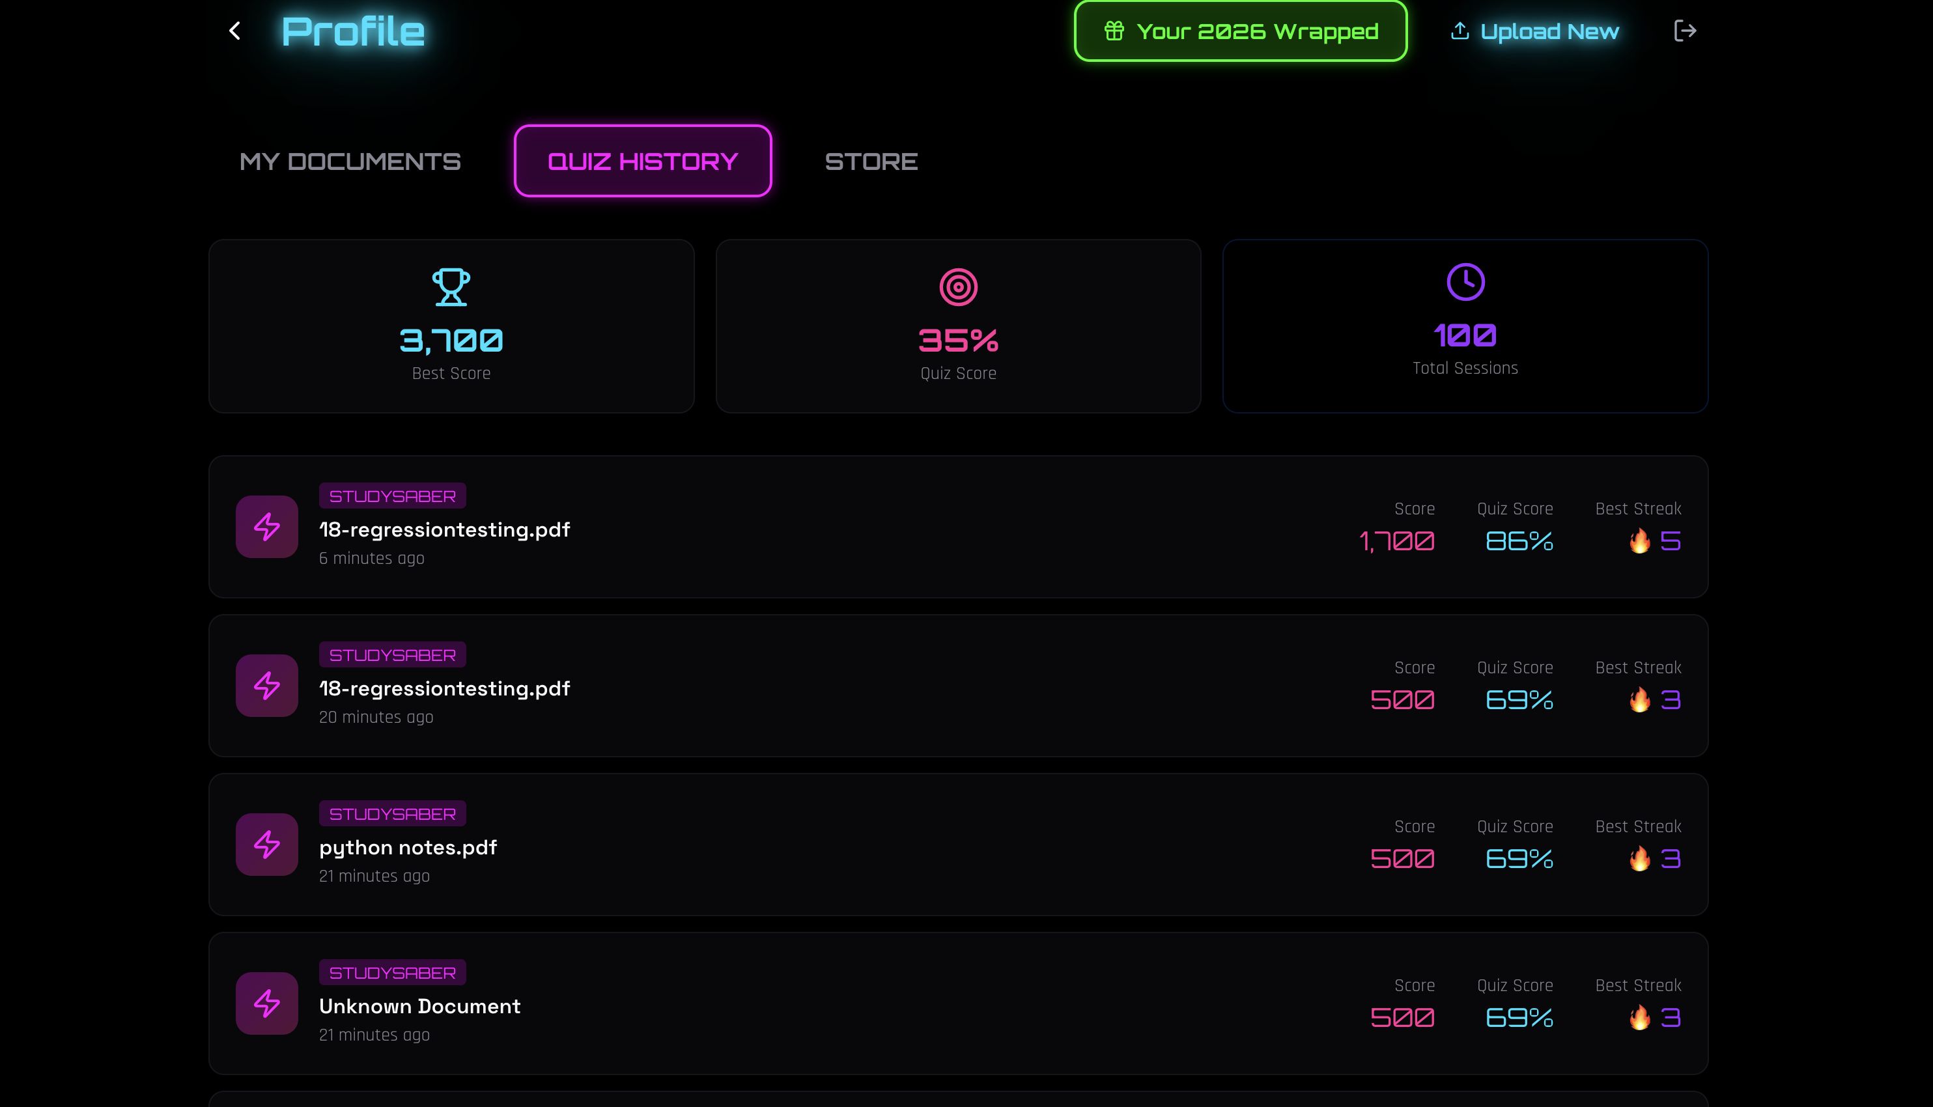Open the Store tab
1933x1107 pixels.
click(871, 161)
